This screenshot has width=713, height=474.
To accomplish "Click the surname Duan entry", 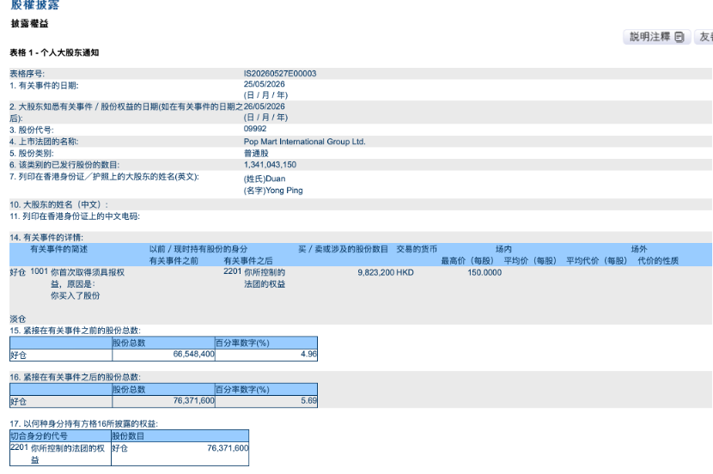I will click(265, 179).
